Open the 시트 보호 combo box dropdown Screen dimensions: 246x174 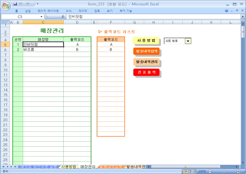(188, 41)
